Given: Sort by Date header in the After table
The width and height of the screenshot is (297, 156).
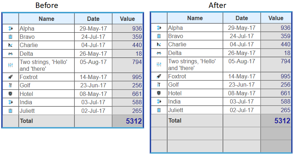Looking at the screenshot, I should coord(242,18).
